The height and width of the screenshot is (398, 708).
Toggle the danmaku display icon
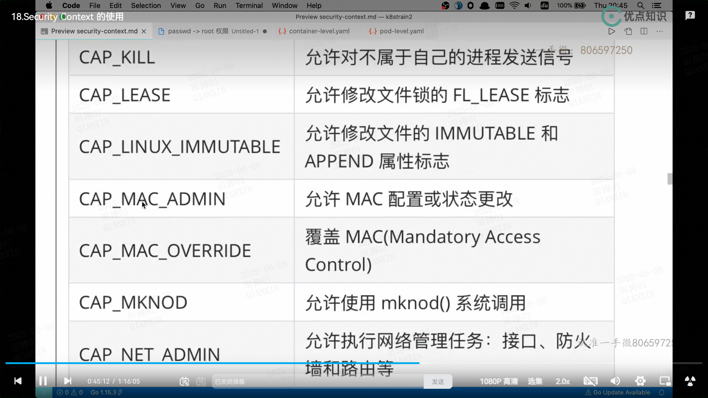point(184,381)
